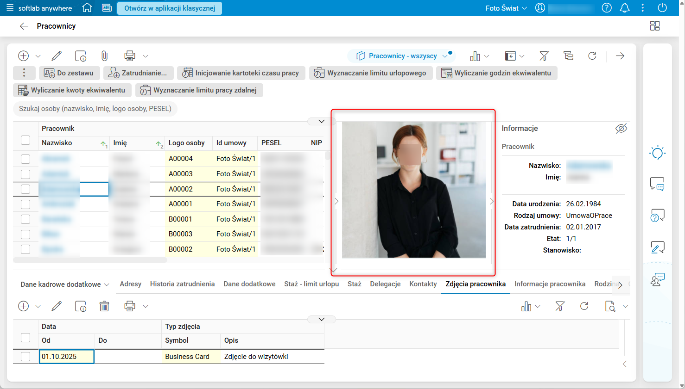685x389 pixels.
Task: Open the hamburger main menu
Action: point(10,8)
